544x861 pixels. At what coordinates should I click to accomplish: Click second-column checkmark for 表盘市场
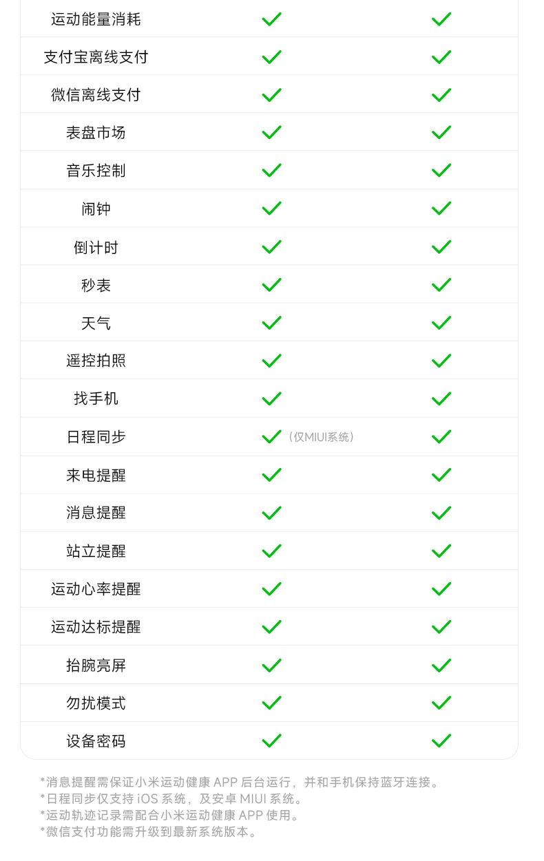point(441,133)
